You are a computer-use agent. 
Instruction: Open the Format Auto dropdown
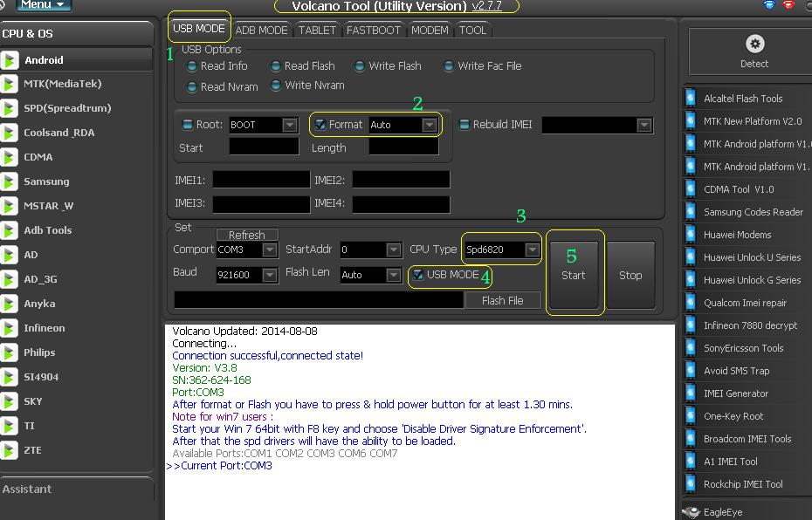pos(430,126)
